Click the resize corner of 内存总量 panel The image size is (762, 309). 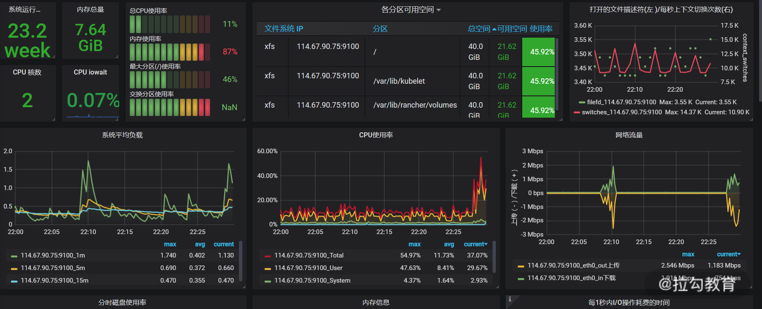(117, 57)
